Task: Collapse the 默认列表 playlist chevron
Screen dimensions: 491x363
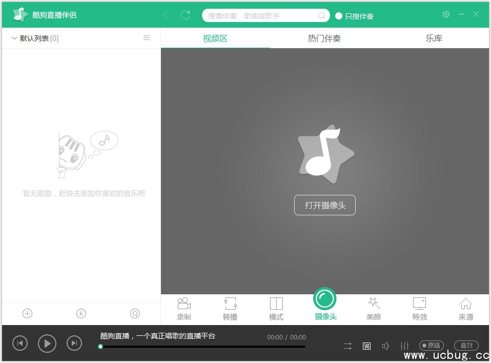Action: tap(14, 38)
